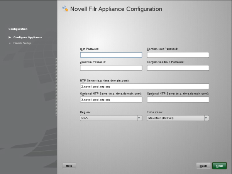Click the vaadmin Password label
The image size is (232, 174).
[93, 62]
